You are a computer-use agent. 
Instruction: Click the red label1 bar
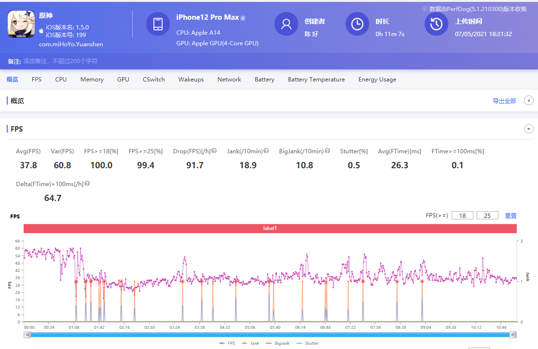point(270,228)
